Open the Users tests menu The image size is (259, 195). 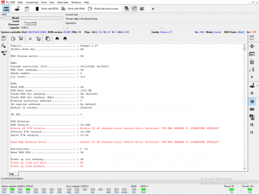(63, 2)
